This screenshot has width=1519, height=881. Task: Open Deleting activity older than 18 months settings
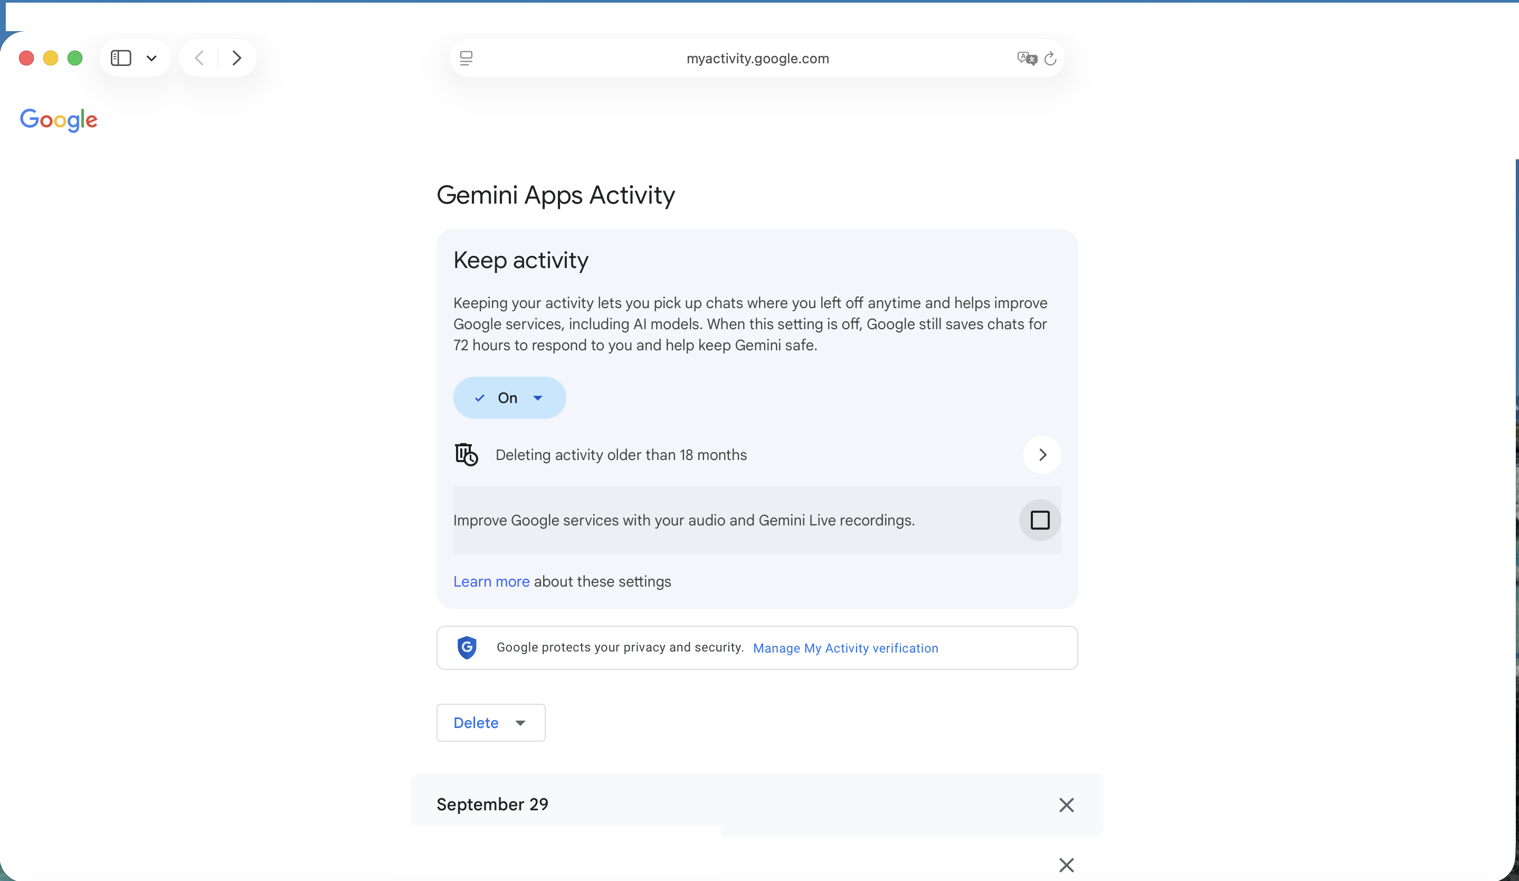pyautogui.click(x=1042, y=454)
